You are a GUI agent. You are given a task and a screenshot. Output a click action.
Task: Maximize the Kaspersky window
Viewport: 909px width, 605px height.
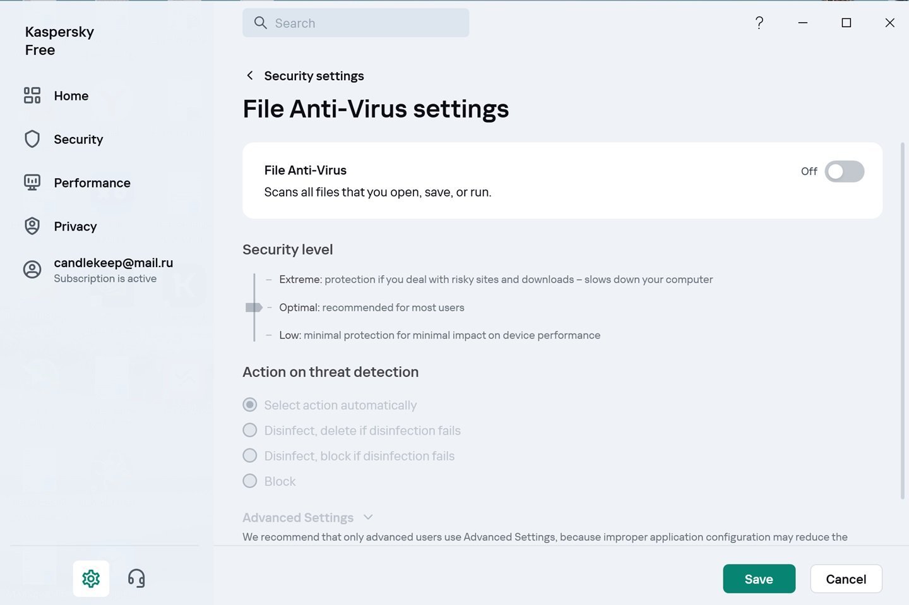click(x=847, y=23)
